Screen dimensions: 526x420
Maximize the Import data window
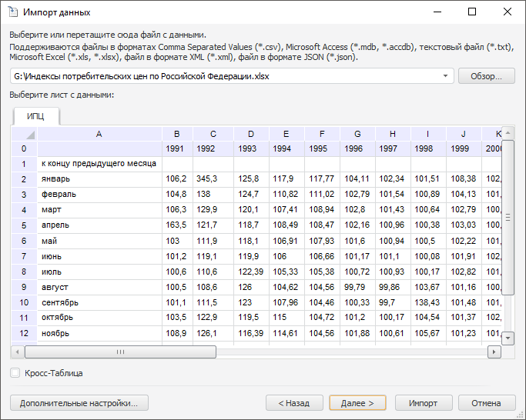(472, 12)
